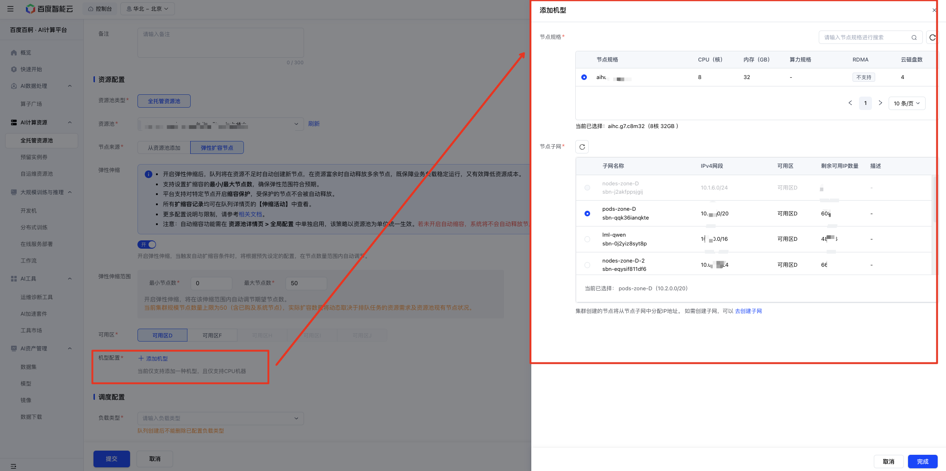This screenshot has width=946, height=471.
Task: Select the pods-zone-D subnet radio
Action: (587, 214)
